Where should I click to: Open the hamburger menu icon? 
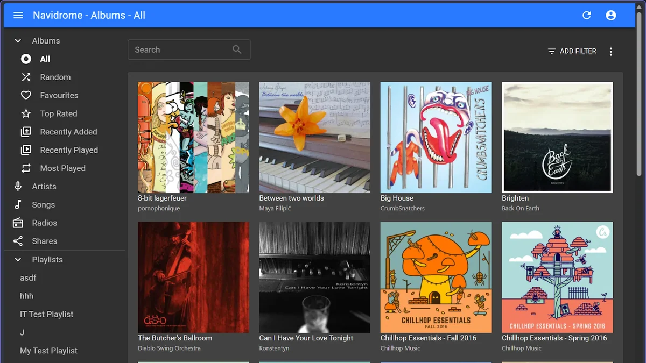tap(18, 15)
